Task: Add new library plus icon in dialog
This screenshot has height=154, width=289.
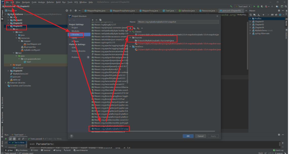Action: point(93,20)
